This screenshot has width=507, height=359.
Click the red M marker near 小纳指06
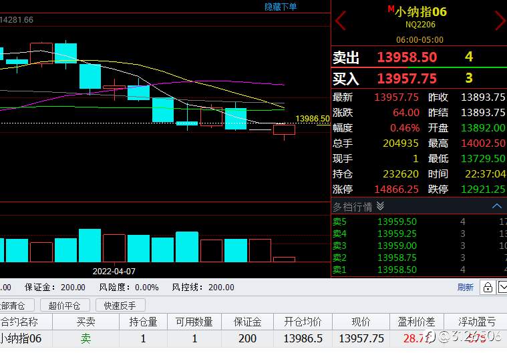[391, 9]
